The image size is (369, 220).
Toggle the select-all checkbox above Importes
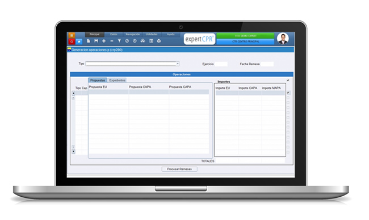coord(288,81)
